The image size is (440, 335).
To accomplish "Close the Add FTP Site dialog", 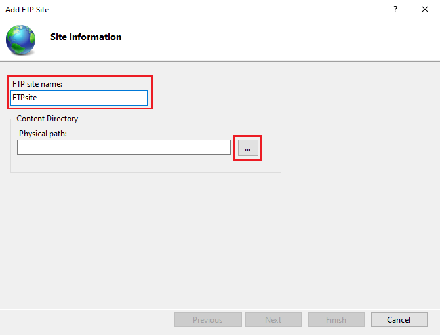I will coord(425,9).
